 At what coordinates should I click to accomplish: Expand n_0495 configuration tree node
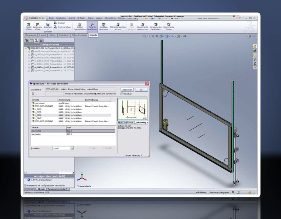click(29, 58)
